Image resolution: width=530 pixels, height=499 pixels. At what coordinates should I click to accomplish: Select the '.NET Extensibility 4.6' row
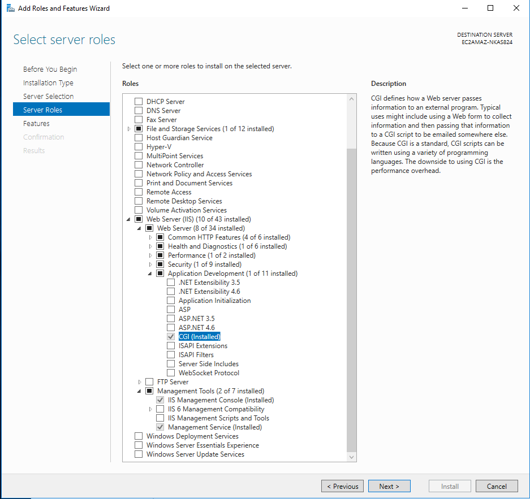(x=209, y=292)
